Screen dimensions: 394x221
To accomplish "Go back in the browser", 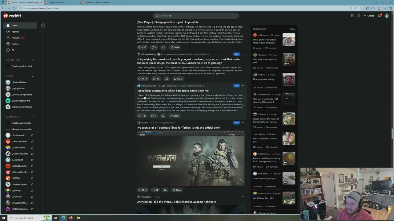I will pyautogui.click(x=3, y=8).
